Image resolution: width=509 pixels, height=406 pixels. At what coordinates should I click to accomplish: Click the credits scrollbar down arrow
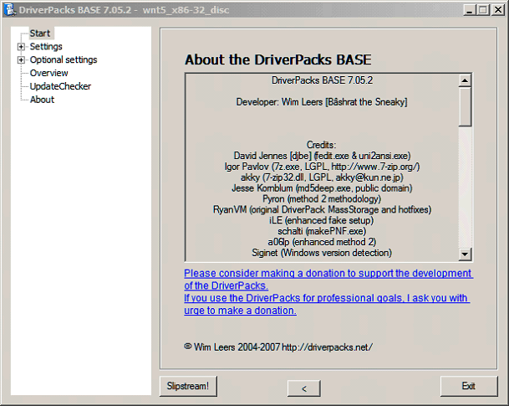(x=466, y=254)
